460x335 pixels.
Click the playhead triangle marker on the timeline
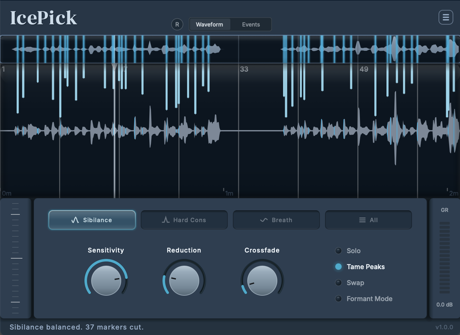(114, 67)
